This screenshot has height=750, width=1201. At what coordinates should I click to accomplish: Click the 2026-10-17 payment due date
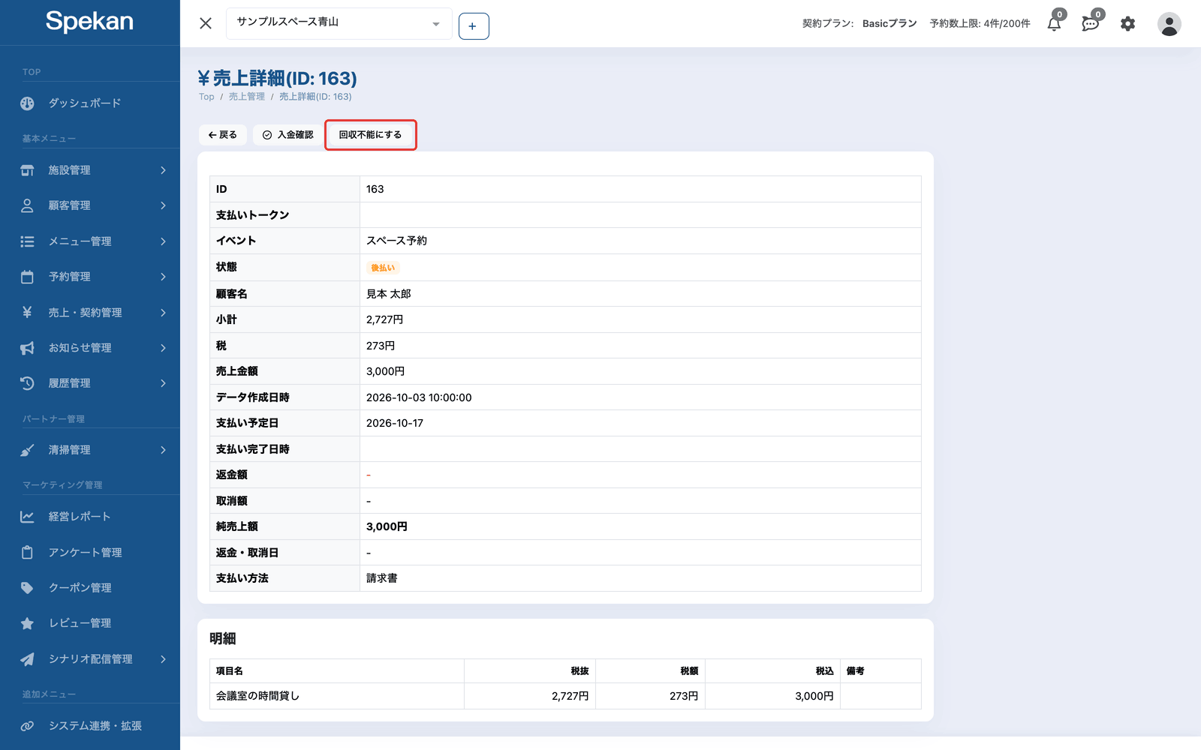(x=395, y=423)
